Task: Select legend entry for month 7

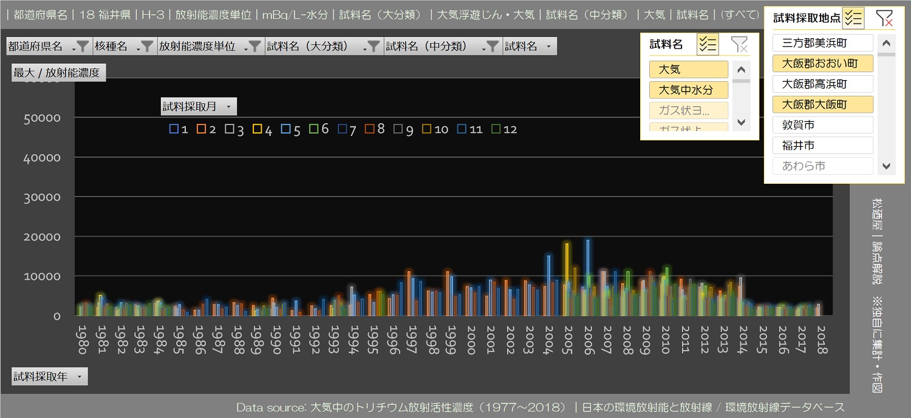Action: click(347, 129)
